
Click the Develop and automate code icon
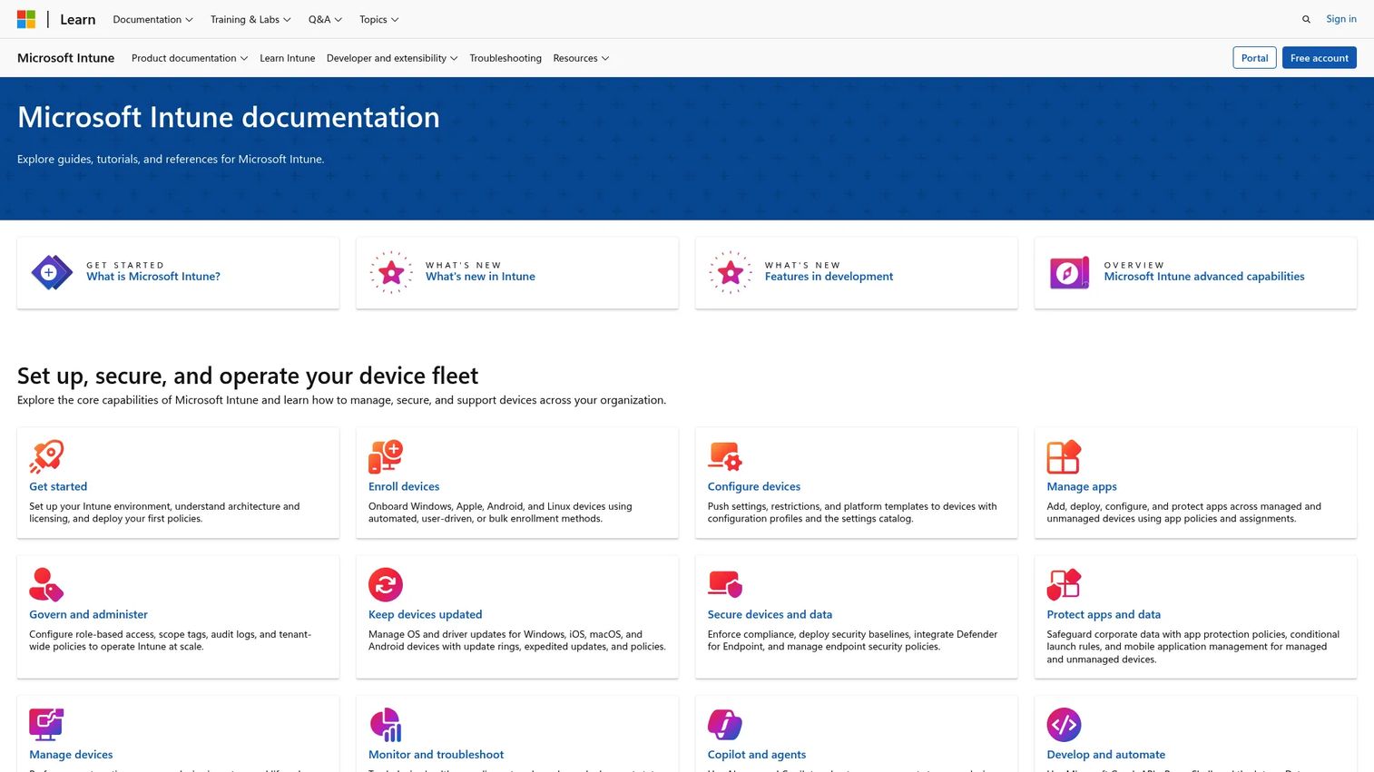coord(1064,724)
